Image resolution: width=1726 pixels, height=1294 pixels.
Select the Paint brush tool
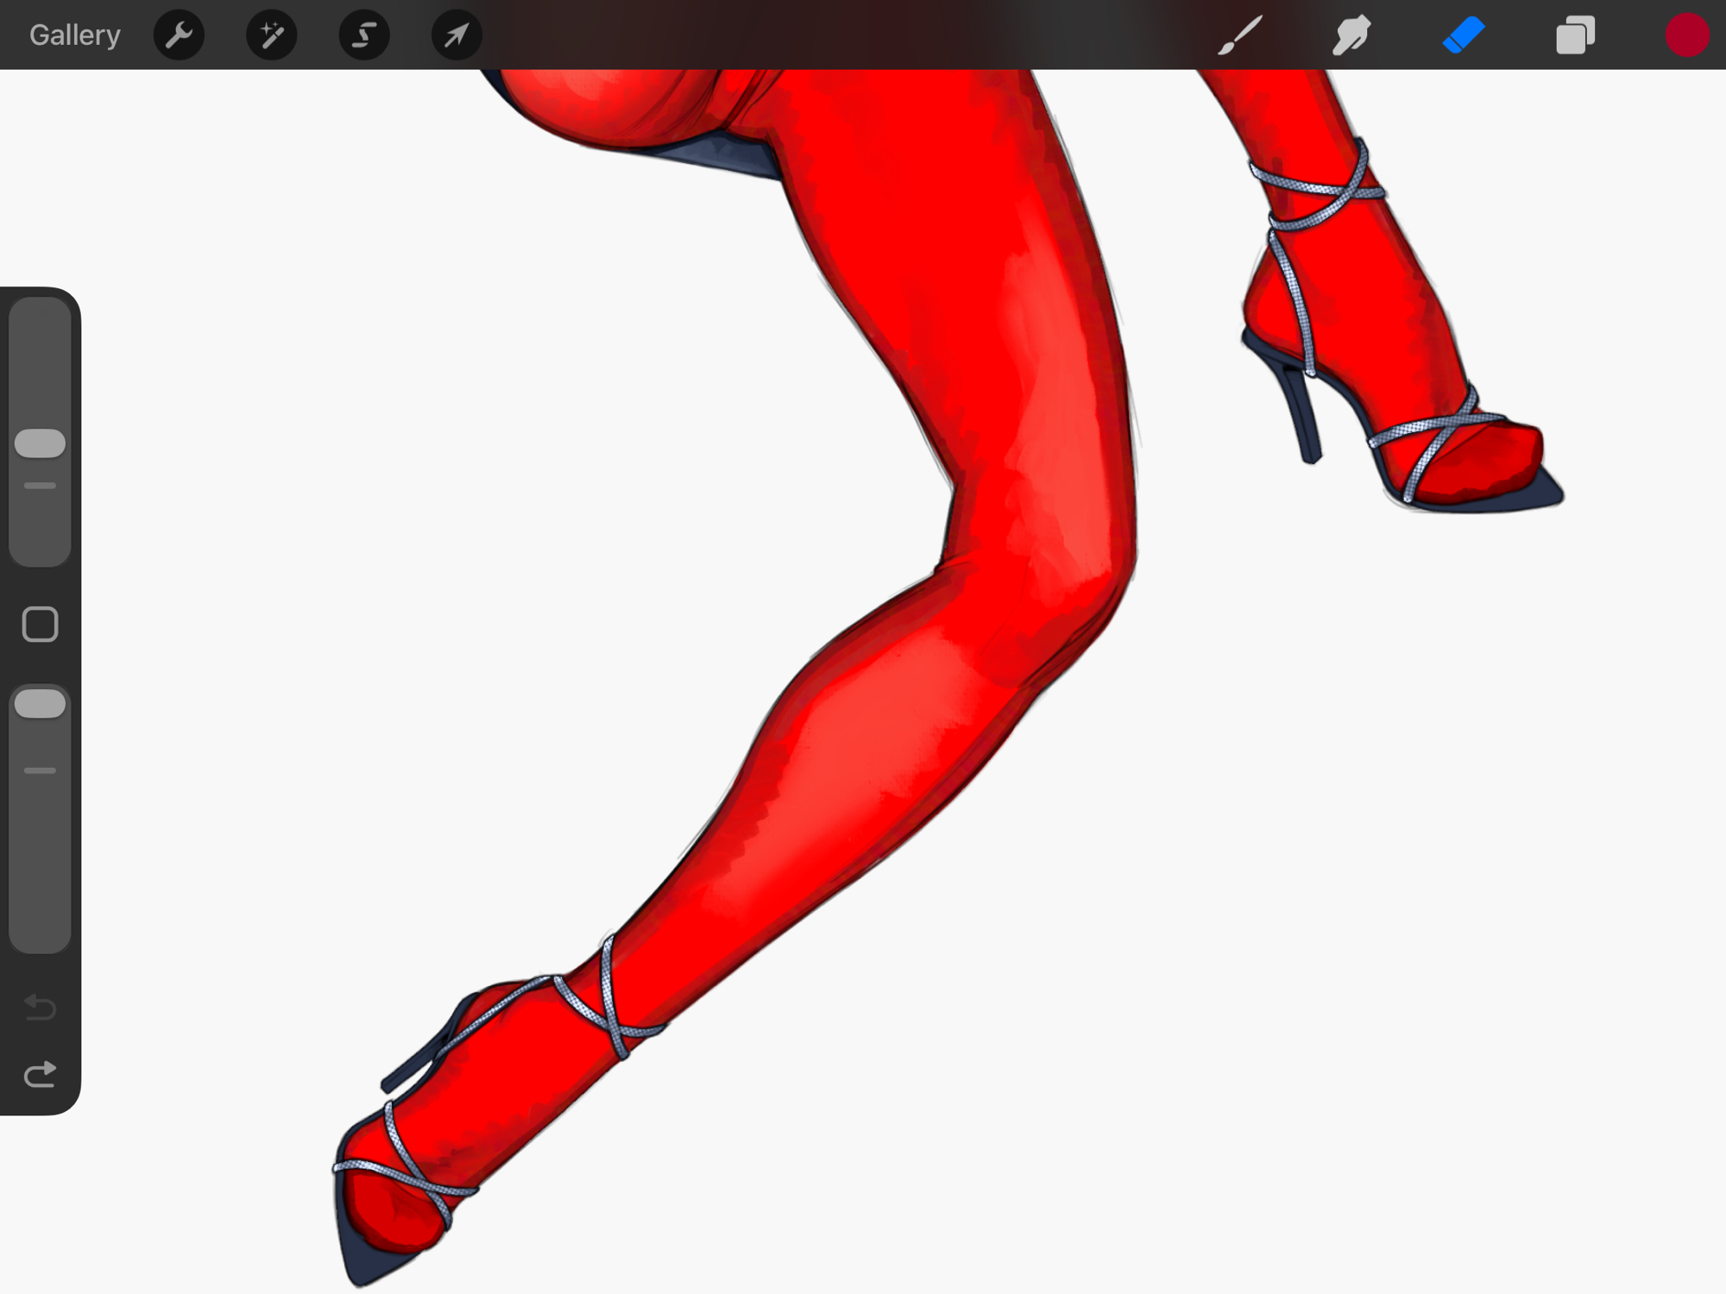click(x=1240, y=35)
